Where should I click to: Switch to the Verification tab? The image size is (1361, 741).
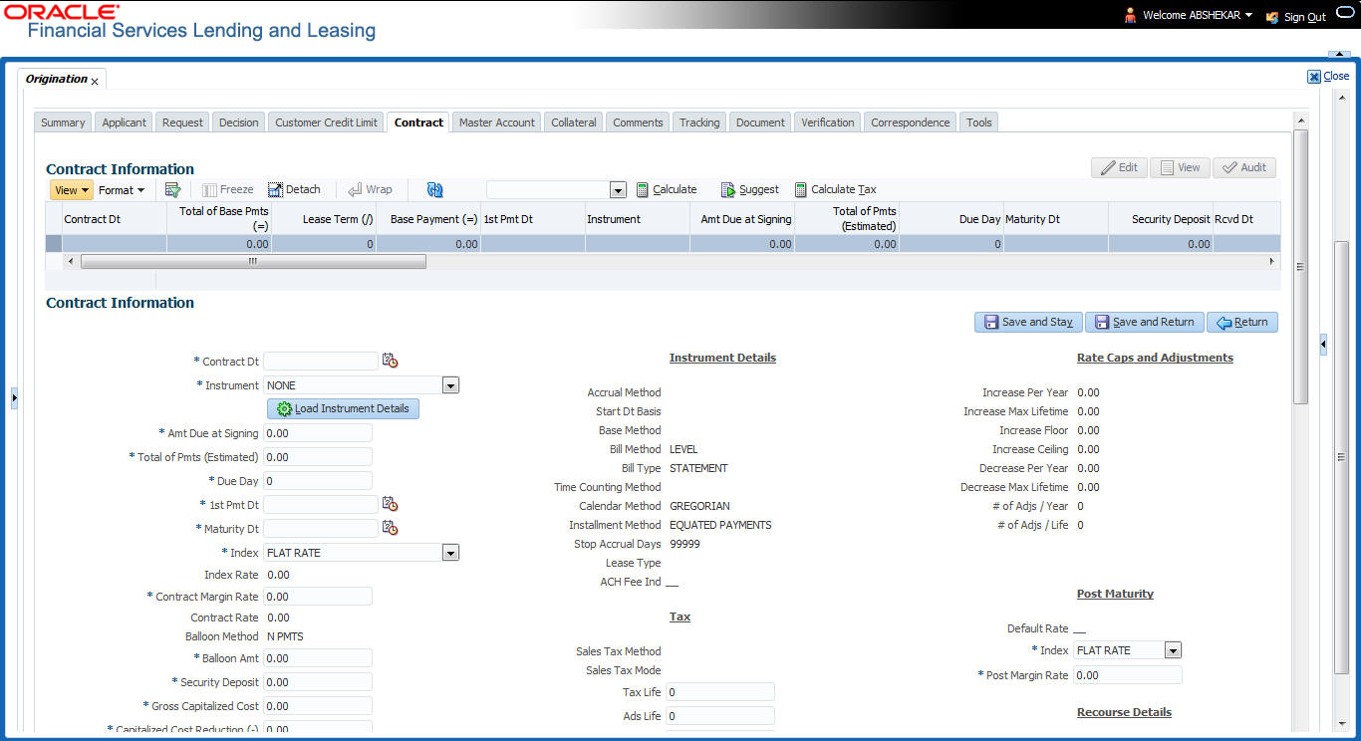coord(828,123)
